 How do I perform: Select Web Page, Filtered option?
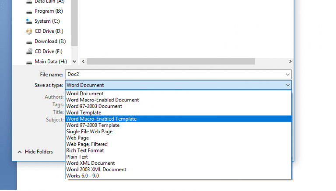(178, 144)
